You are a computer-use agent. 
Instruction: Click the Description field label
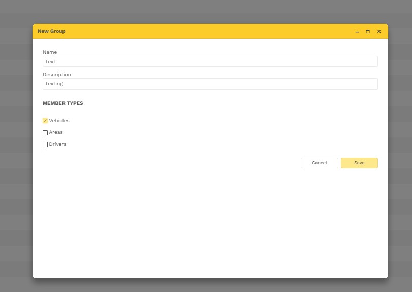pos(57,75)
